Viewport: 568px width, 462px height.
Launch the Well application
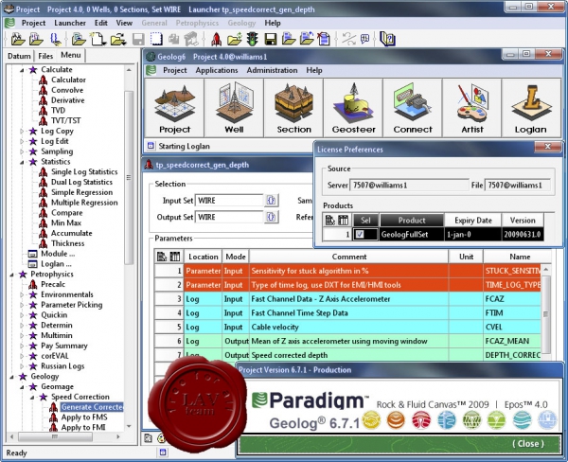(x=234, y=108)
